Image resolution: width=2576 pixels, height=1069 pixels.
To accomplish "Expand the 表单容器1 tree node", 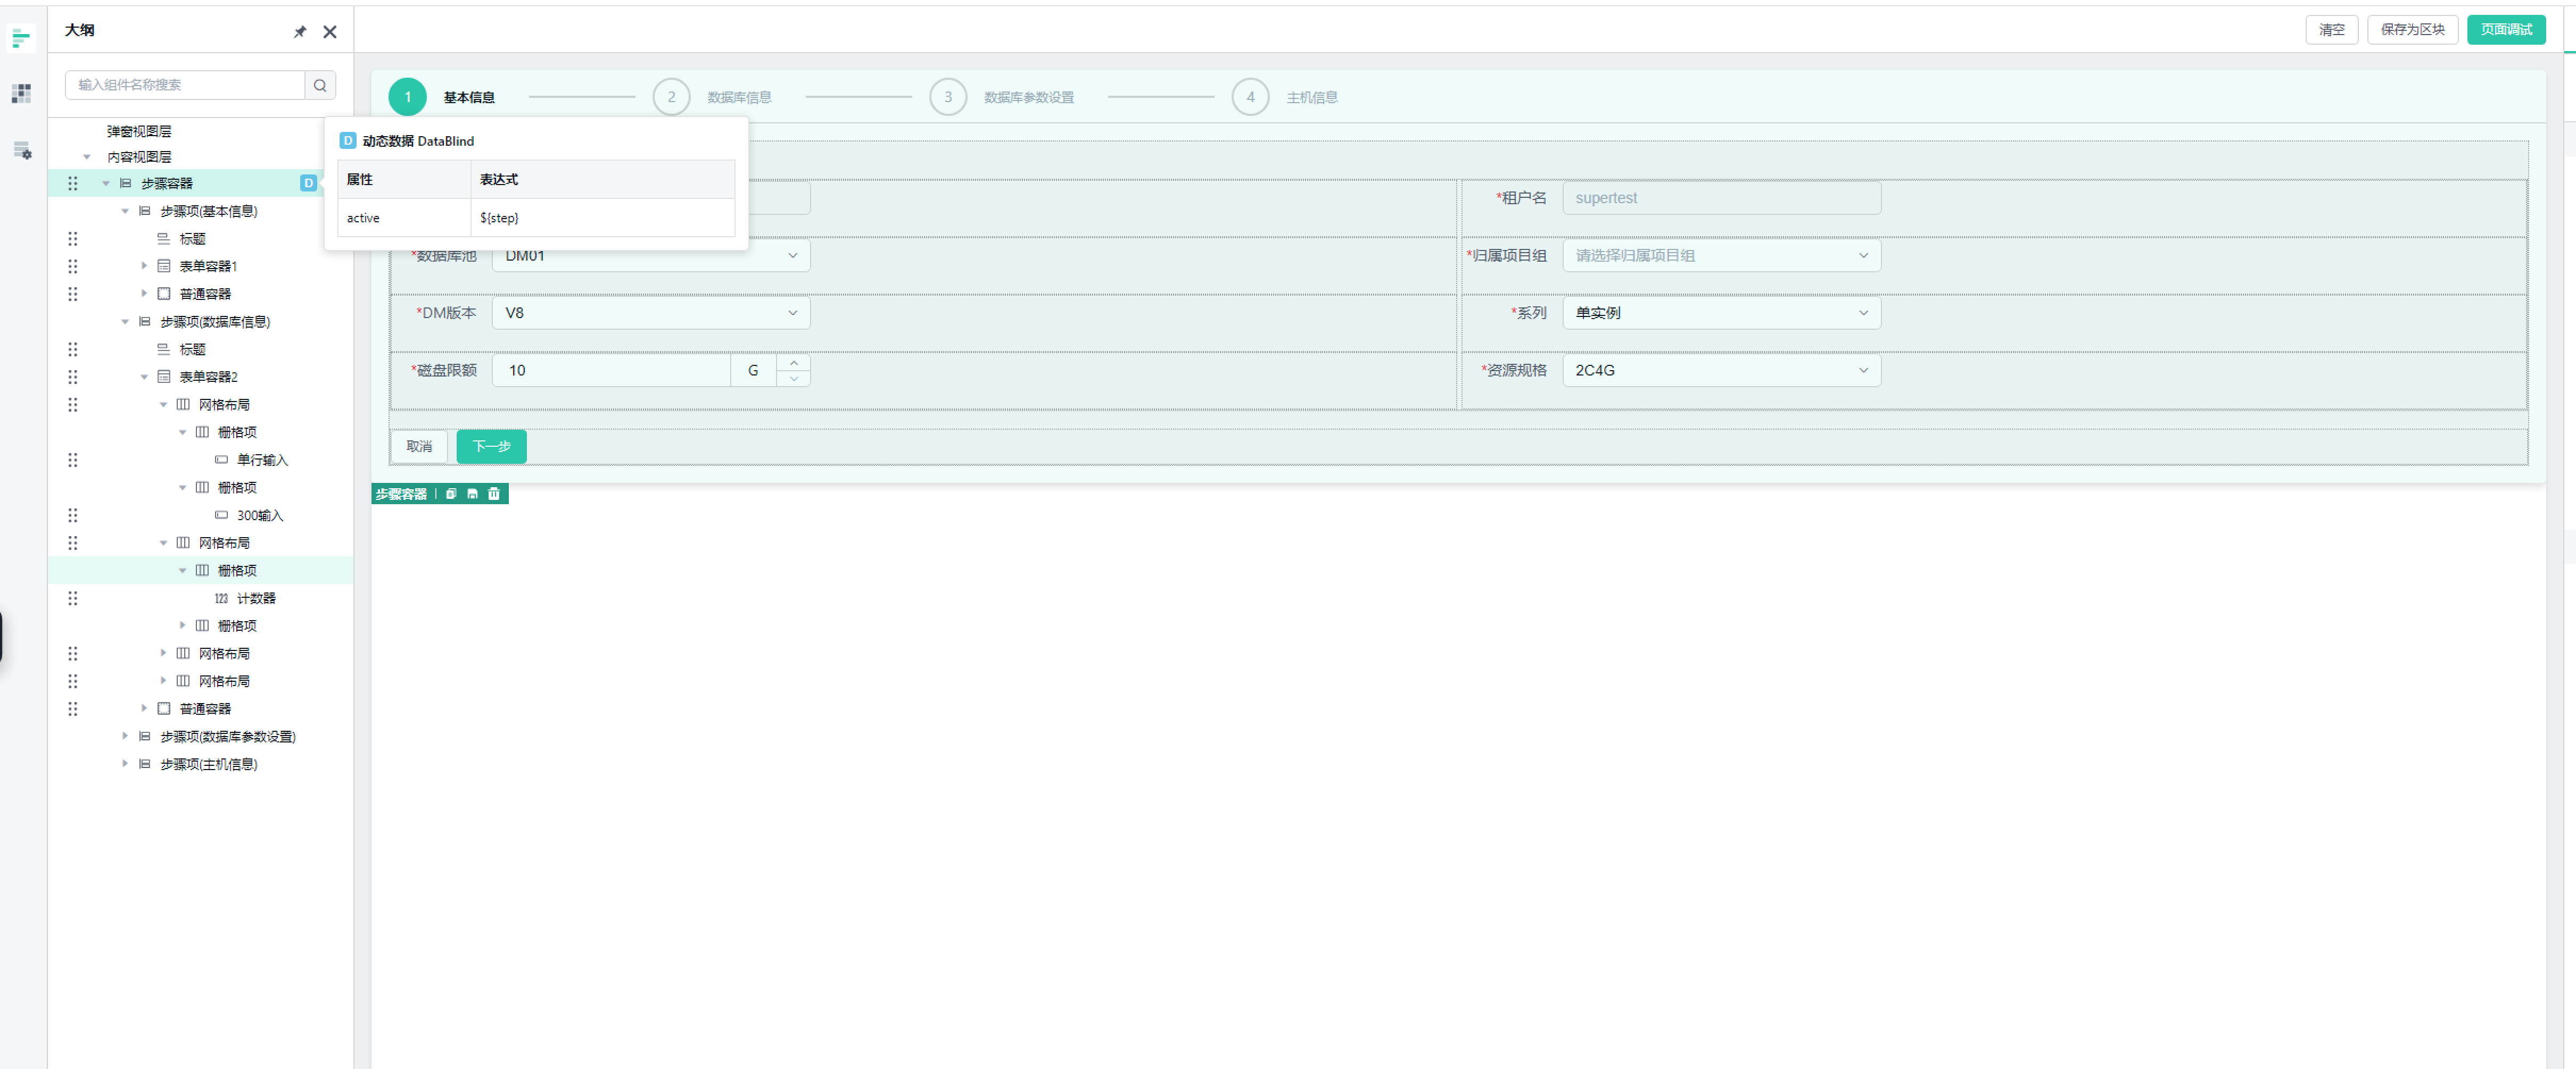I will [144, 266].
